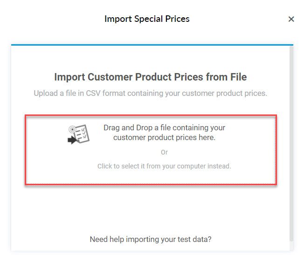Click 'customer product prices here.' text line
The image size is (304, 255).
pos(164,138)
